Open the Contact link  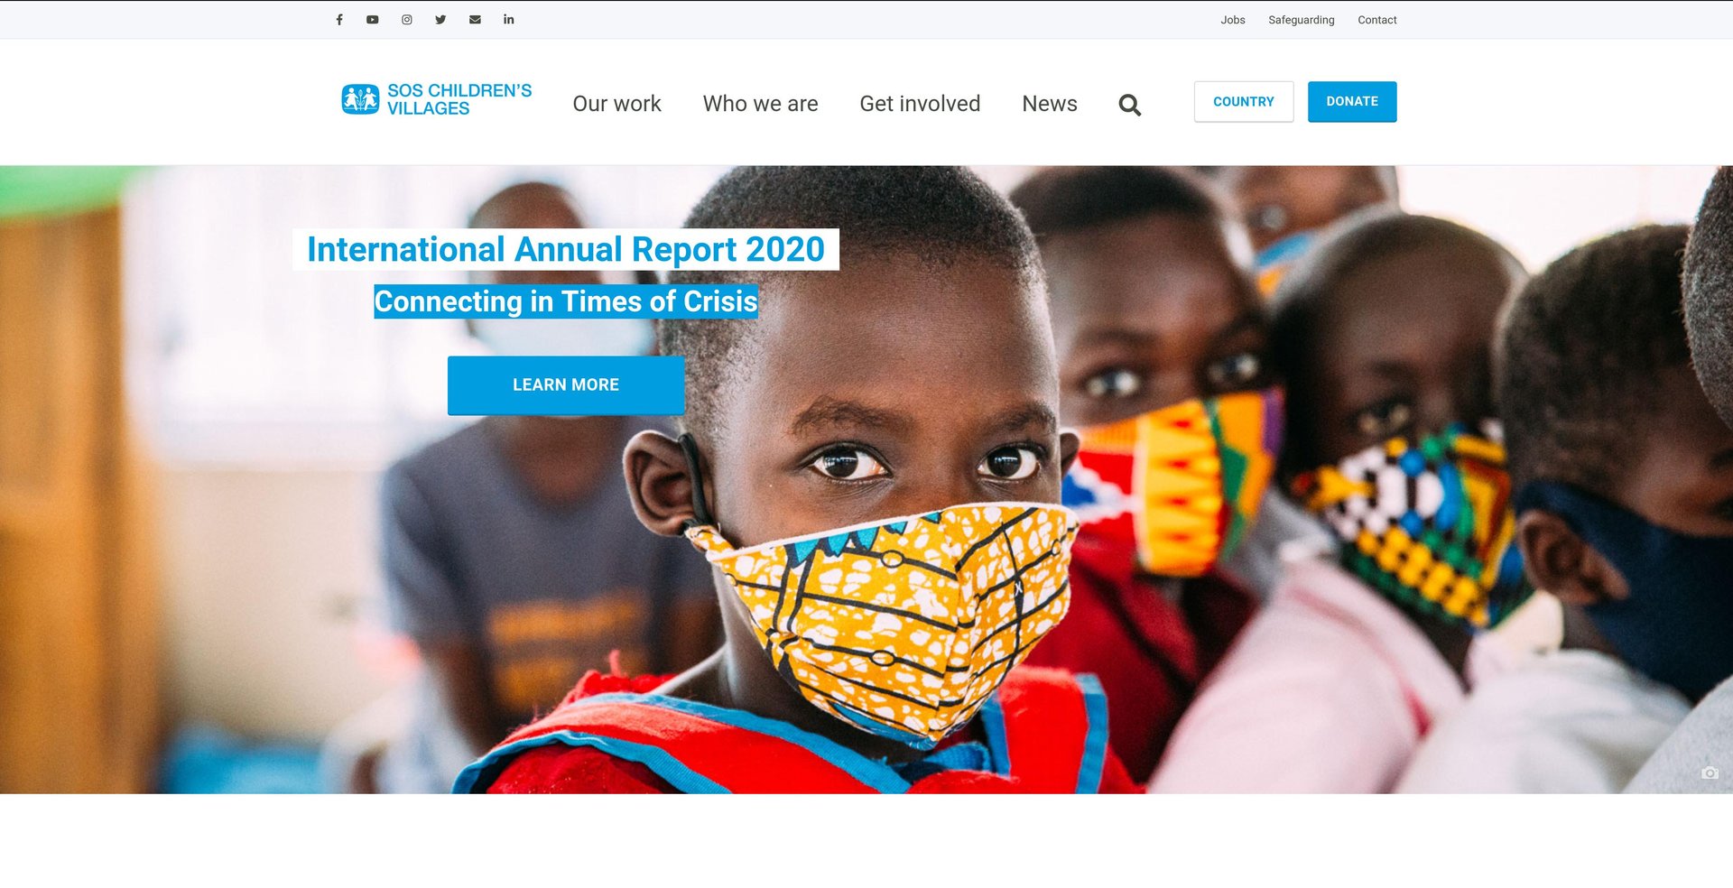(1376, 20)
